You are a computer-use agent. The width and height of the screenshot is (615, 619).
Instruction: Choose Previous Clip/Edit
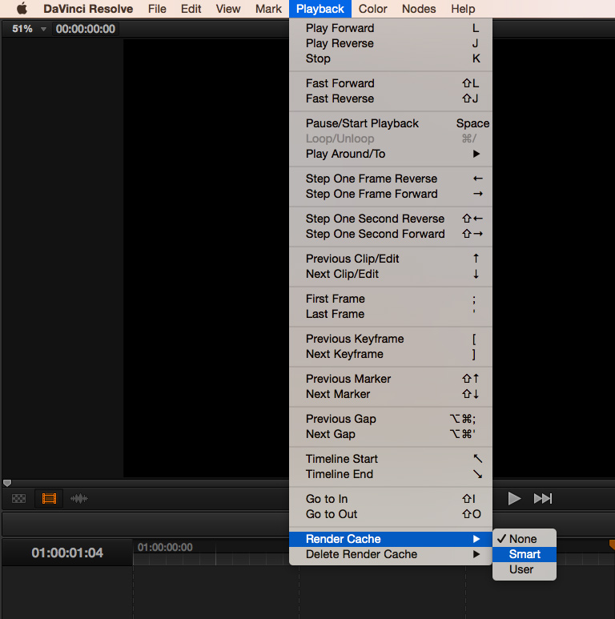click(x=391, y=259)
